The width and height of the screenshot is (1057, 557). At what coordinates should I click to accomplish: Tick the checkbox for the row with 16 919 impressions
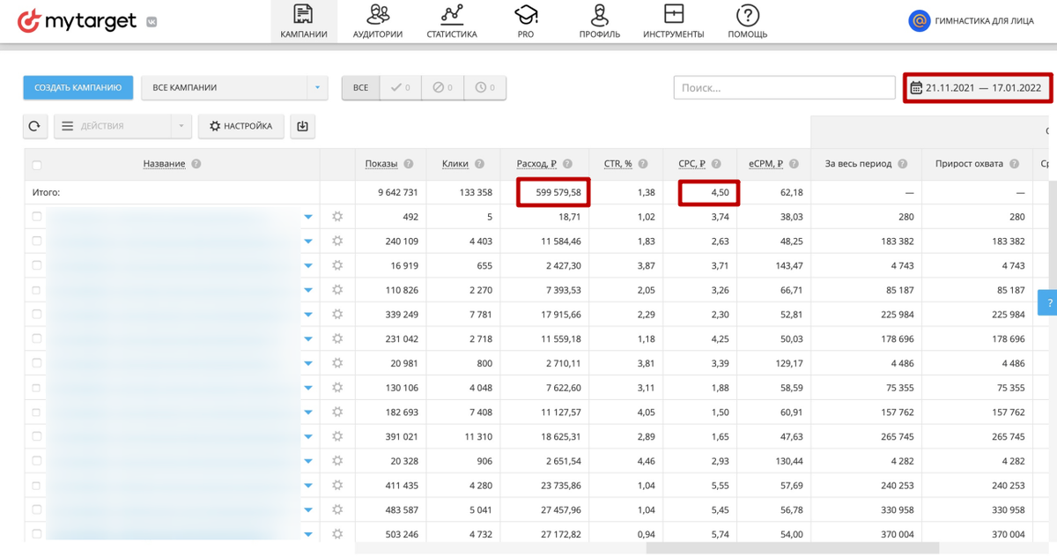tap(36, 265)
